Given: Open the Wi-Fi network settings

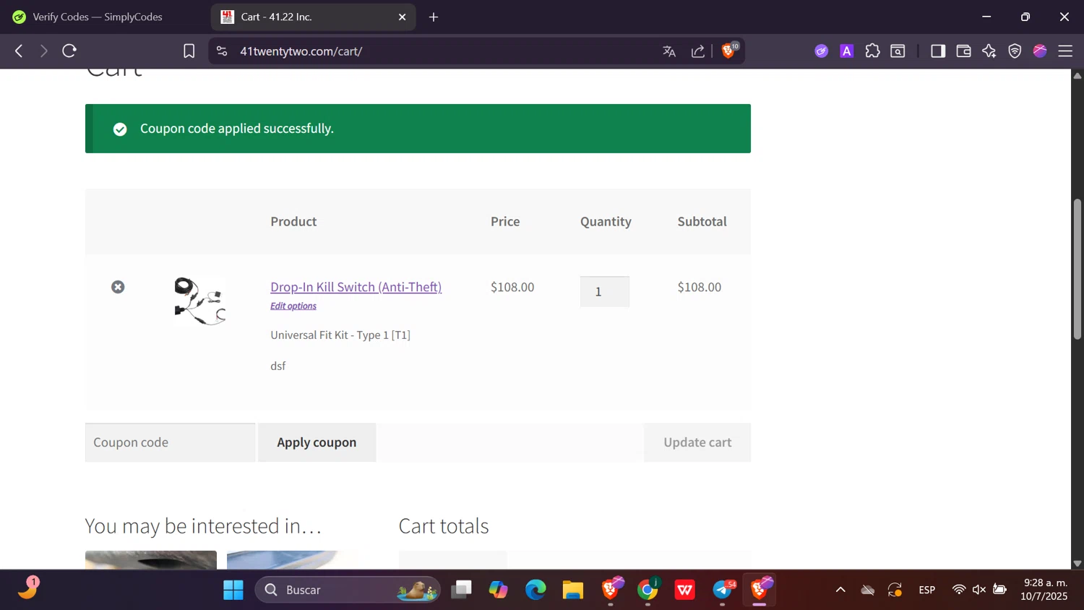Looking at the screenshot, I should 959,590.
